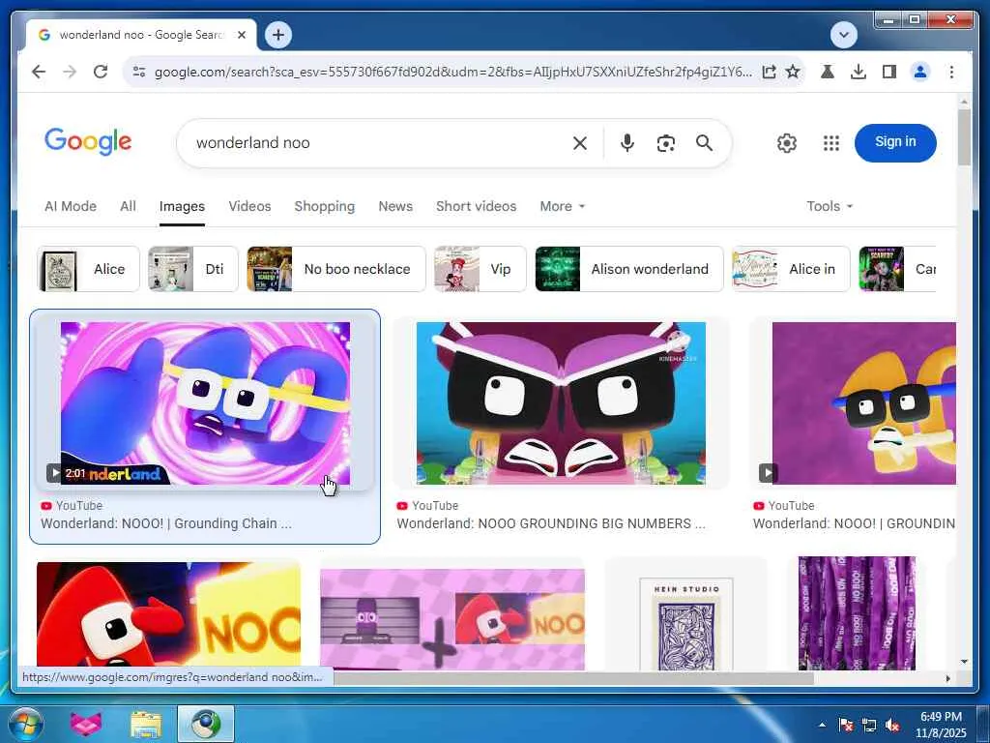Viewport: 990px width, 743px height.
Task: Go to Google homepage via logo
Action: (x=88, y=141)
